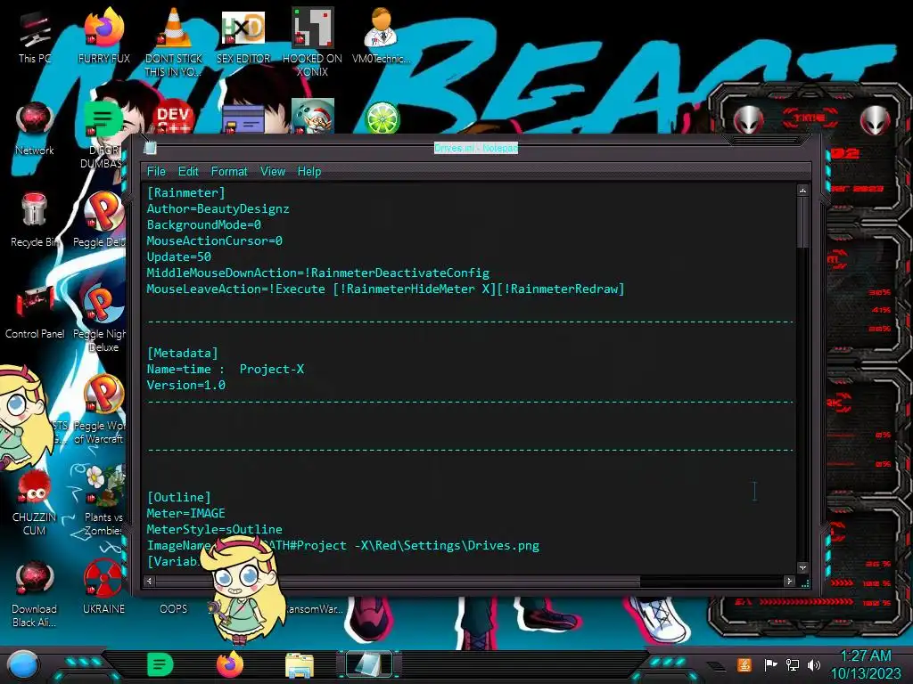This screenshot has width=913, height=684.
Task: Click the Name=time : Project-X line
Action: (x=226, y=370)
